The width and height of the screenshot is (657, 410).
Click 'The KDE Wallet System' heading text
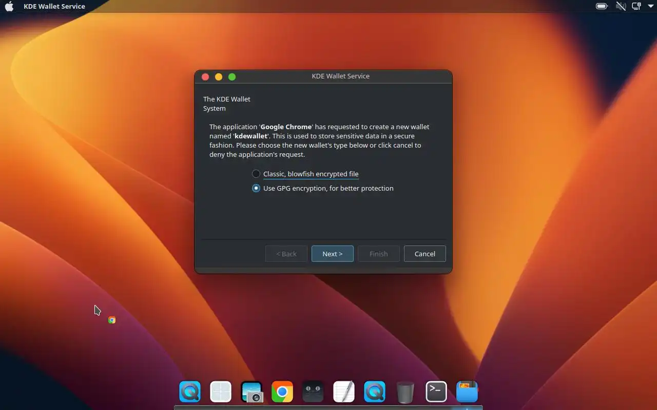point(227,104)
